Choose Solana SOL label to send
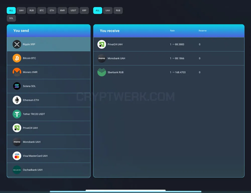This screenshot has width=251, height=193. point(29,86)
